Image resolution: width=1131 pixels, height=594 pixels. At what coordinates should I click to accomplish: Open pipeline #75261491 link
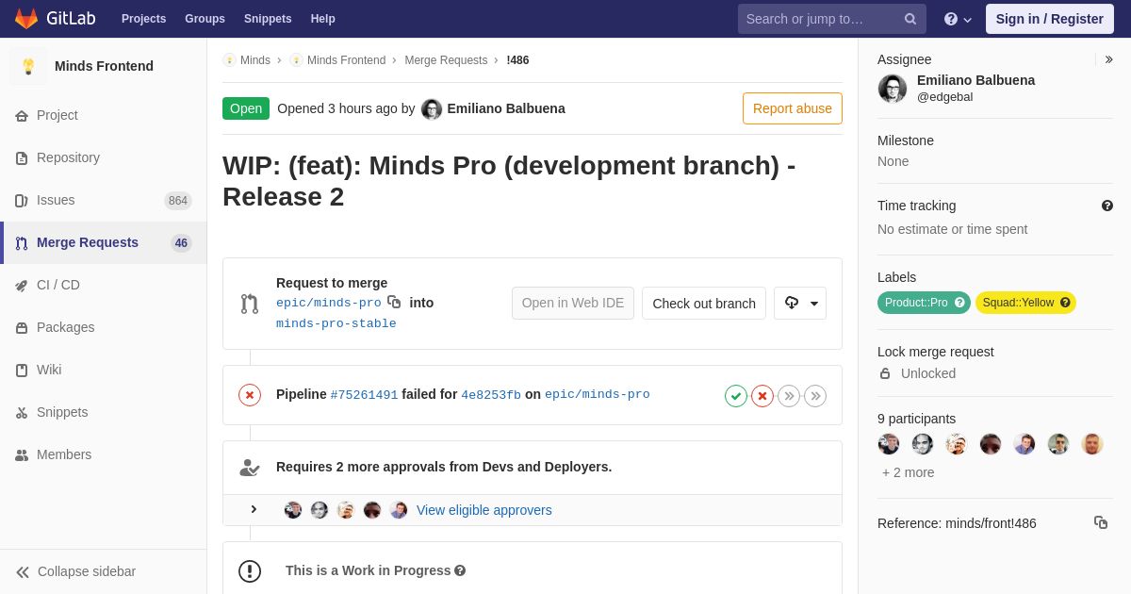(x=364, y=395)
